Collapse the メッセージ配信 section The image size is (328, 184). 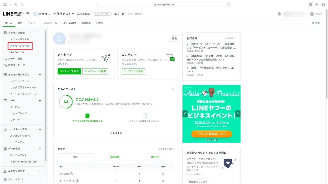point(40,33)
